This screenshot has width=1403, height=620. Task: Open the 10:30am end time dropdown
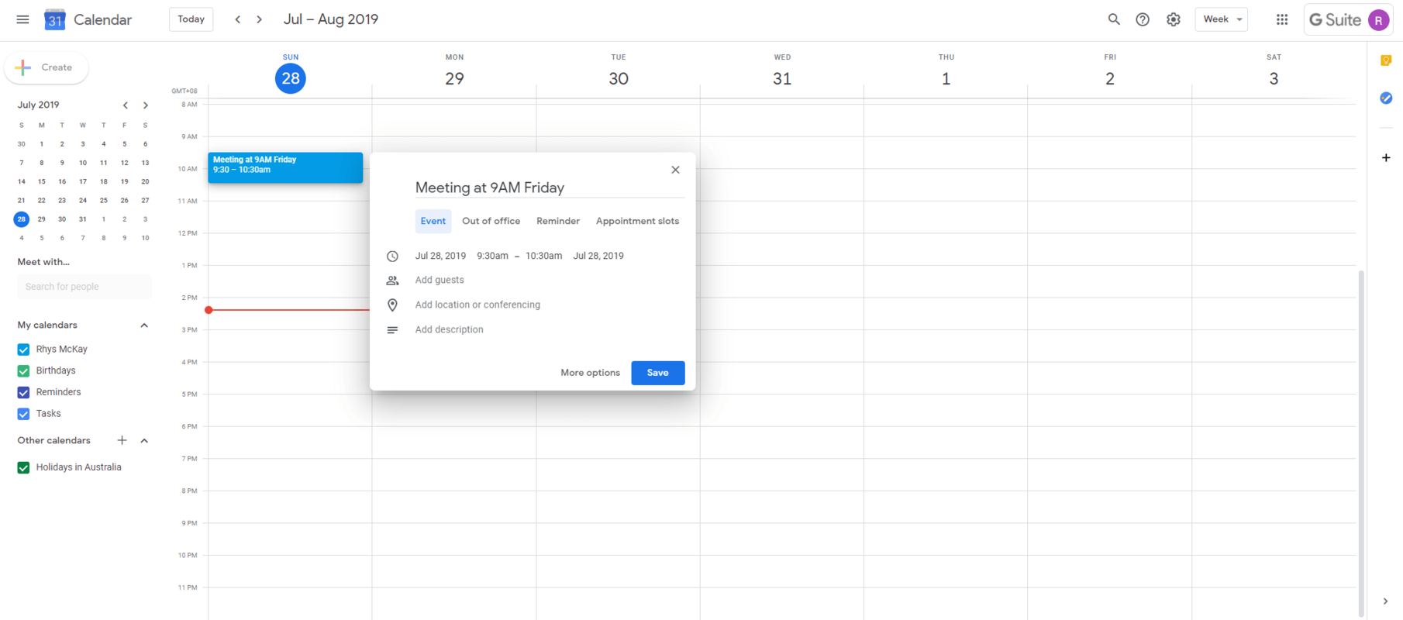point(543,256)
